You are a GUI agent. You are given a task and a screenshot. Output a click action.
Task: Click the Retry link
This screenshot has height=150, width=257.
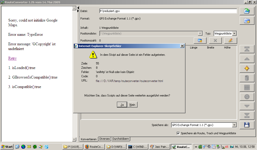pos(12,58)
